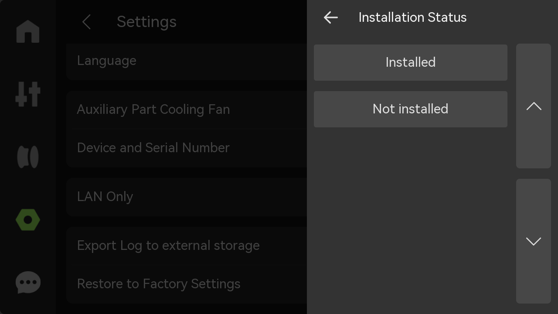Select Export Log to external storage
This screenshot has height=314, width=558.
tap(187, 246)
